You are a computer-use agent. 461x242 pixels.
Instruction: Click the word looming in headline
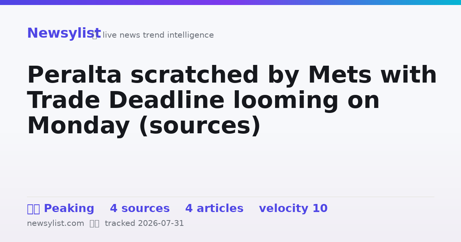(x=286, y=101)
